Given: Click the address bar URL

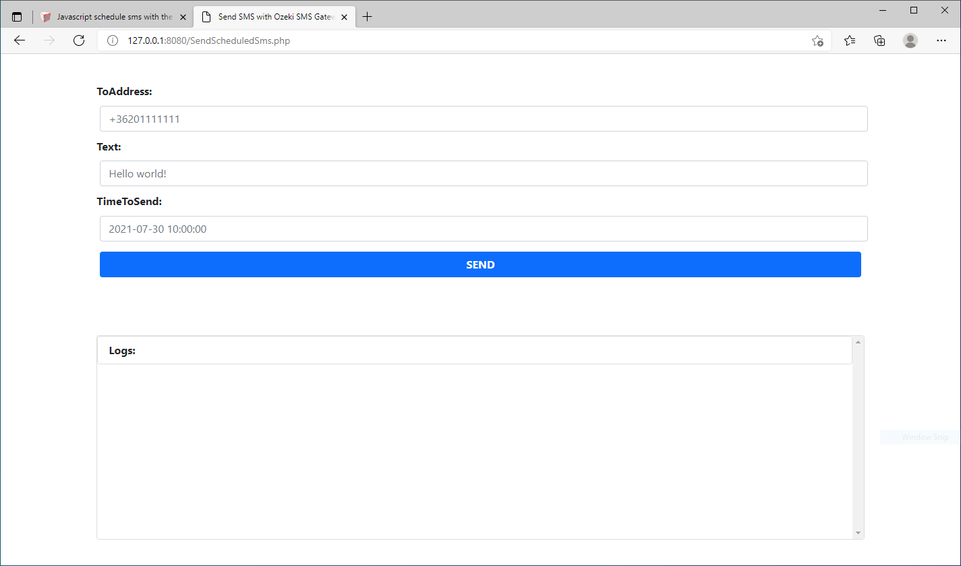Looking at the screenshot, I should point(209,40).
